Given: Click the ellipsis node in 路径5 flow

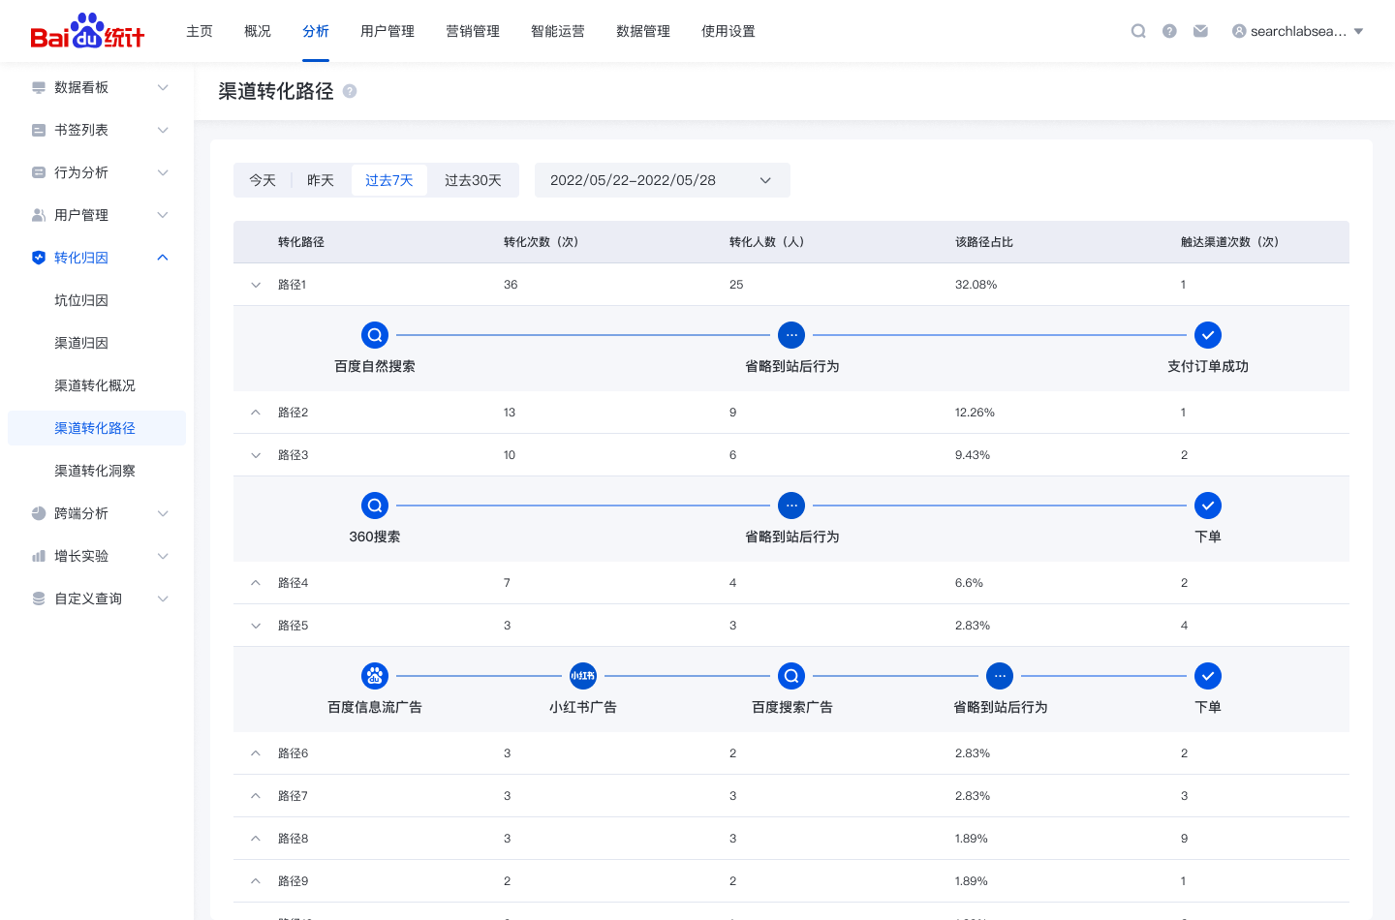Looking at the screenshot, I should click(x=1000, y=676).
